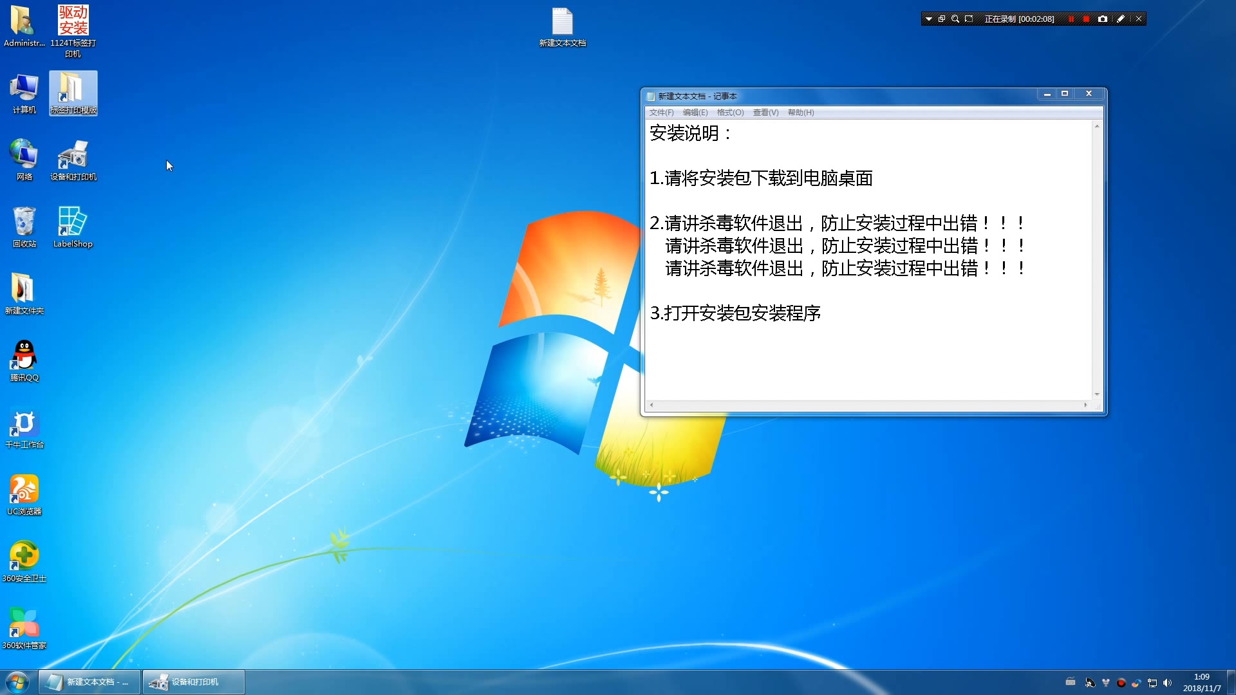Screen dimensions: 1236x695
Task: Select the 360软件管家 desktop shortcut
Action: point(24,629)
